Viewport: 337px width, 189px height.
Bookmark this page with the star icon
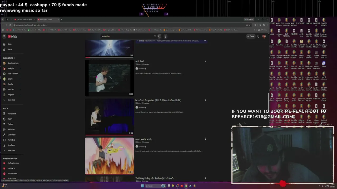250,25
